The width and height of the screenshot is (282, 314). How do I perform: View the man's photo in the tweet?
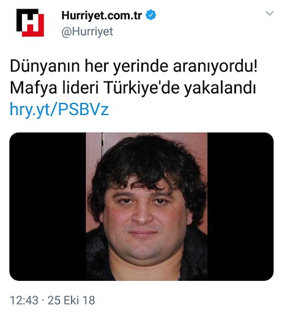pyautogui.click(x=147, y=206)
